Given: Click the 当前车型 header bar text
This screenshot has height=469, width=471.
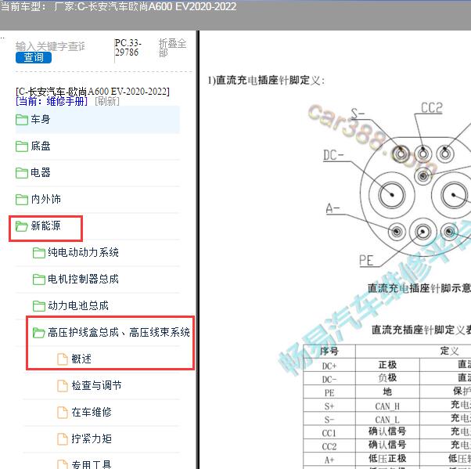Looking at the screenshot, I should tap(118, 6).
